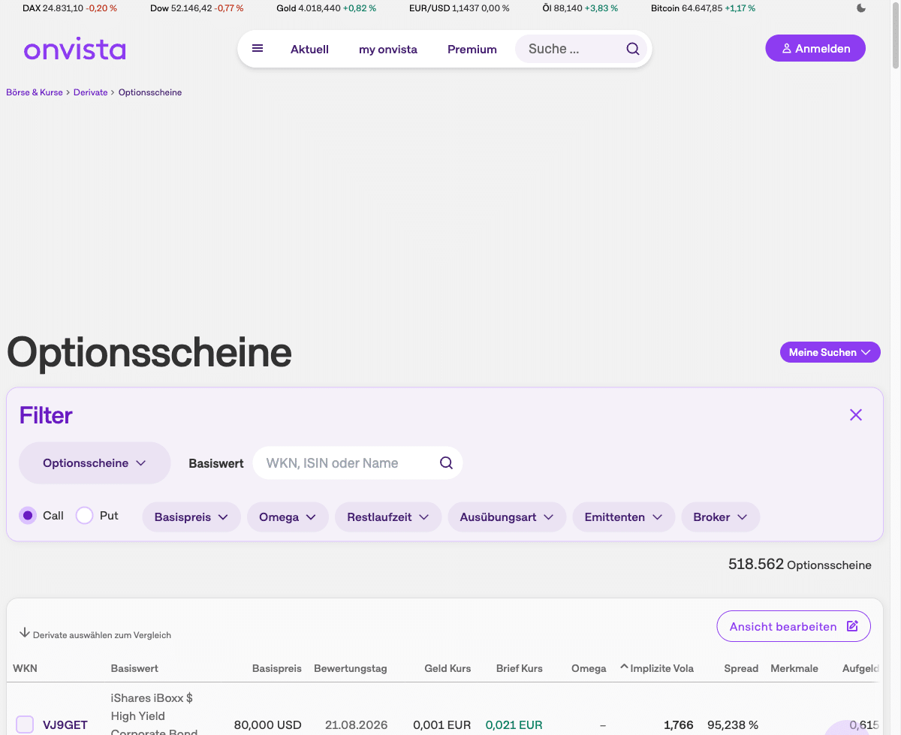Focus the Suche header search field
The height and width of the screenshot is (735, 901).
click(x=571, y=49)
